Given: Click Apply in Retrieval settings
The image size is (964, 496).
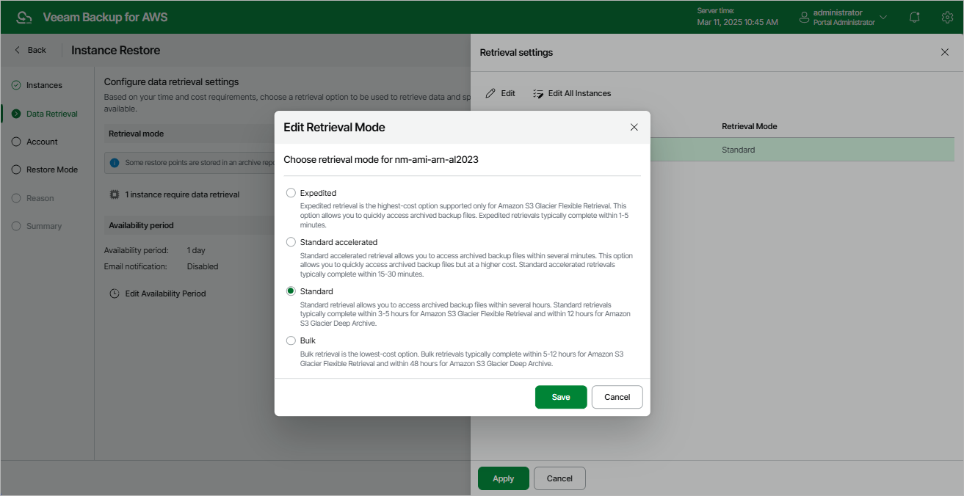Looking at the screenshot, I should point(503,478).
